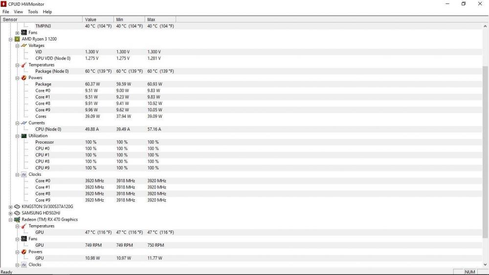This screenshot has height=275, width=489.
Task: Click the KINGSTON SV300S37A120G drive icon
Action: (17, 207)
